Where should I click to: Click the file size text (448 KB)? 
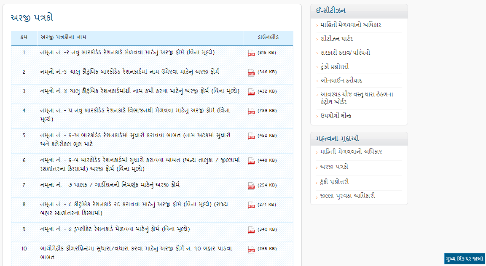[x=267, y=160]
